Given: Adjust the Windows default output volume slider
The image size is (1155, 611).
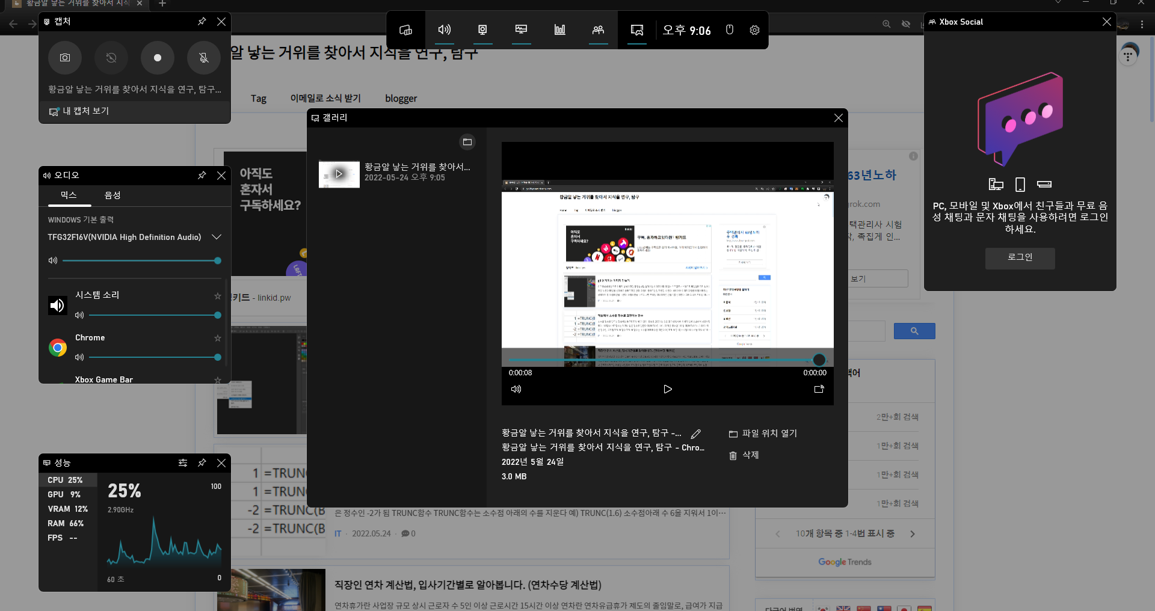Looking at the screenshot, I should pos(141,260).
